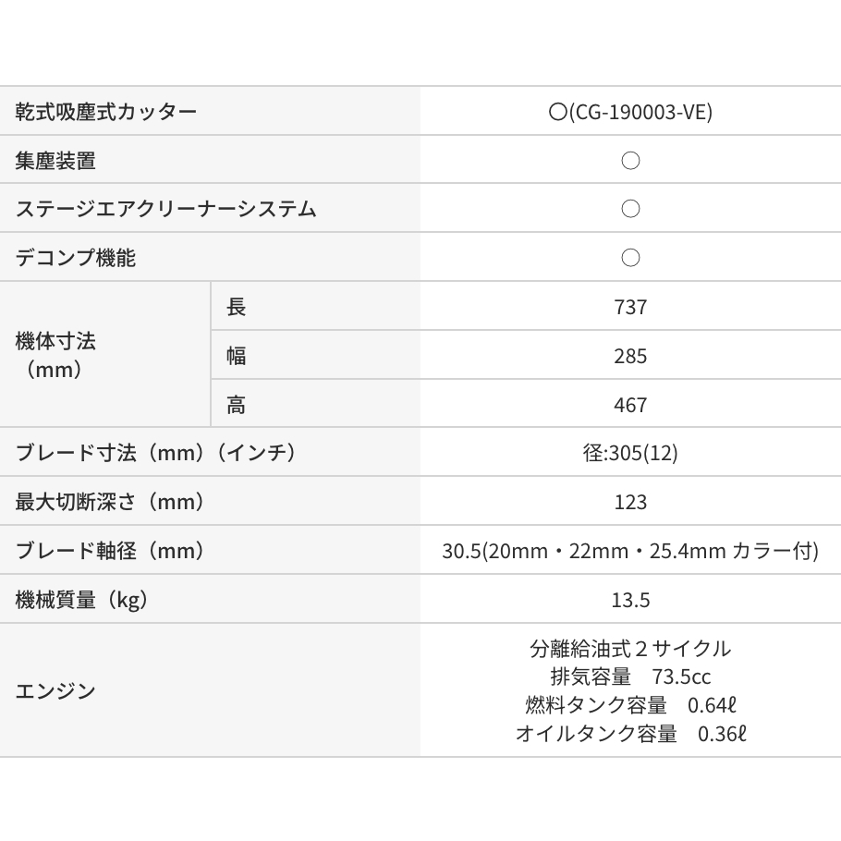Viewport: 841px width, 841px height.
Task: Click the 幅 sub-label cell
Action: [237, 356]
